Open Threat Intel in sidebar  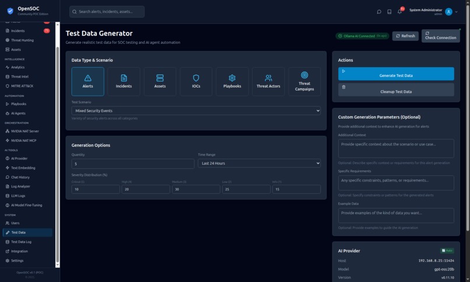20,77
